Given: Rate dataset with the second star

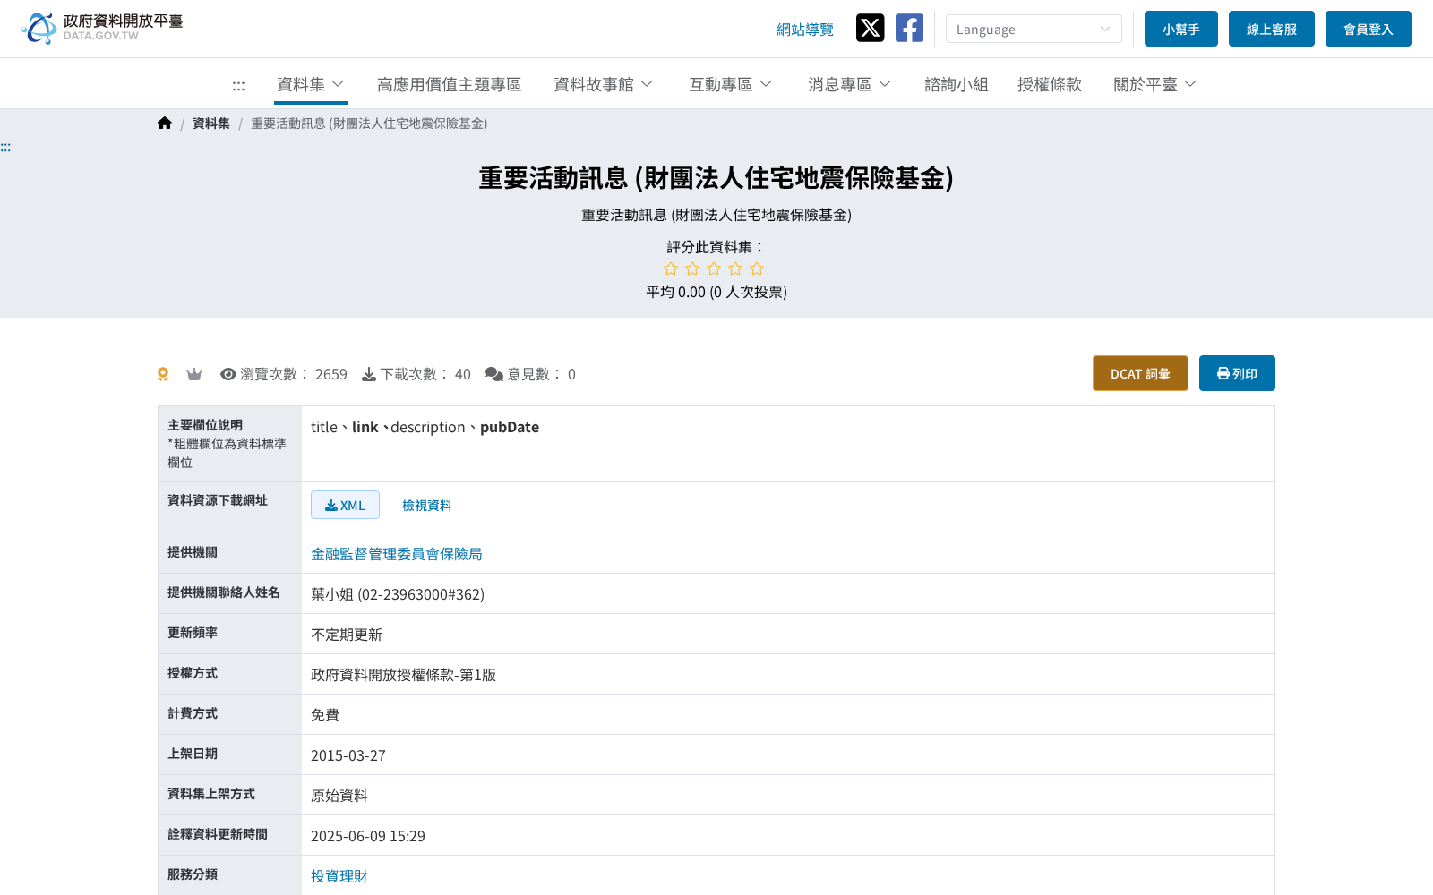Looking at the screenshot, I should pos(692,268).
